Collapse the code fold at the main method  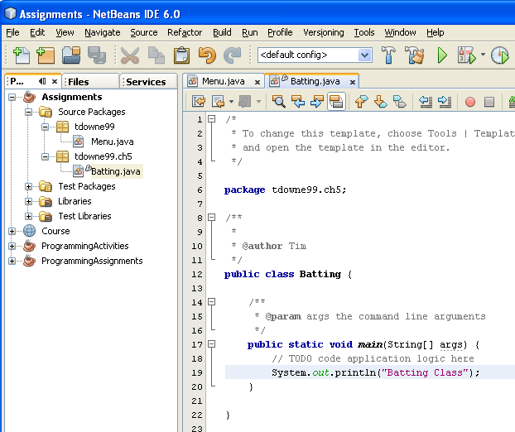(212, 343)
